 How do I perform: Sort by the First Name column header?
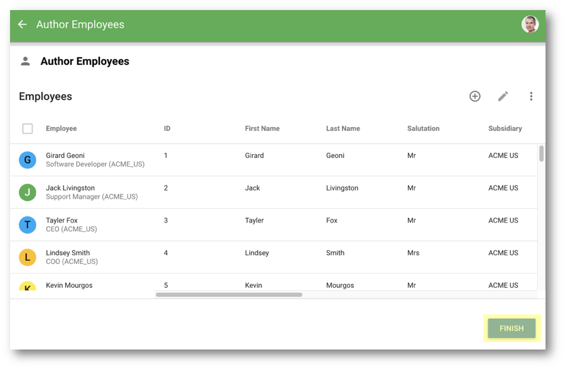[262, 129]
